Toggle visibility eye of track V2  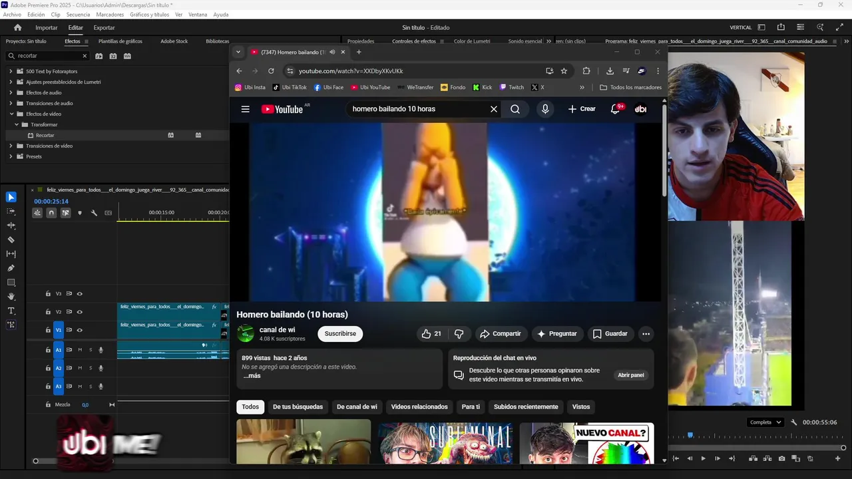click(79, 311)
